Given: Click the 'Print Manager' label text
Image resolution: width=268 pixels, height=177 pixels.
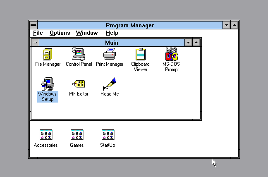Looking at the screenshot, I should click(110, 64).
